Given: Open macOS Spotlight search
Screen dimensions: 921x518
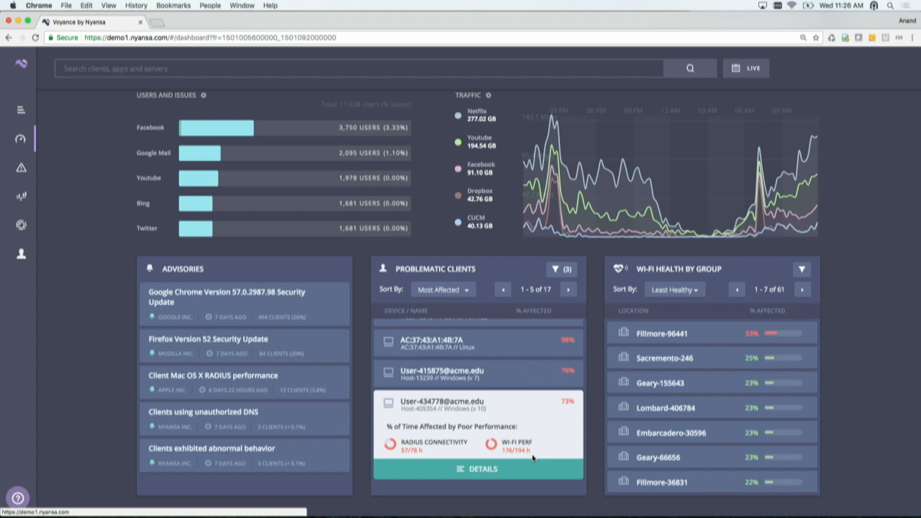Looking at the screenshot, I should [x=890, y=5].
